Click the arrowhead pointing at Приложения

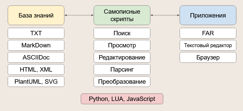(178, 15)
